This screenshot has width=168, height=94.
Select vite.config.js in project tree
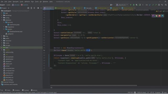(x=8, y=80)
